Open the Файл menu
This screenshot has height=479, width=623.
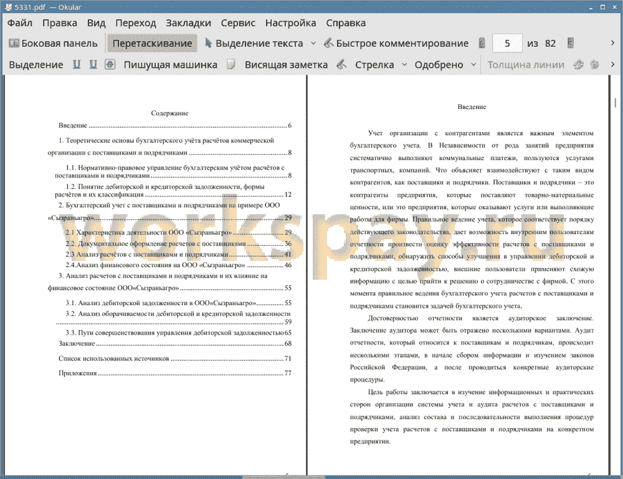tap(20, 23)
